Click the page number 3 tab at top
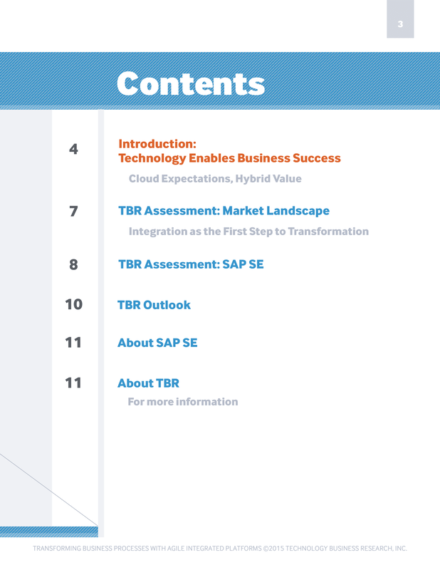Viewport: 440px width, 570px height. tap(400, 25)
